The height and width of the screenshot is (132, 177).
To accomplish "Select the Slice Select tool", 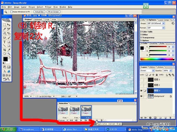I will (x=9, y=29).
